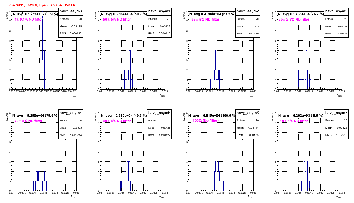Select the havg_asym7 stats box title
Image resolution: width=354 pixels, height=203 pixels.
pos(336,113)
